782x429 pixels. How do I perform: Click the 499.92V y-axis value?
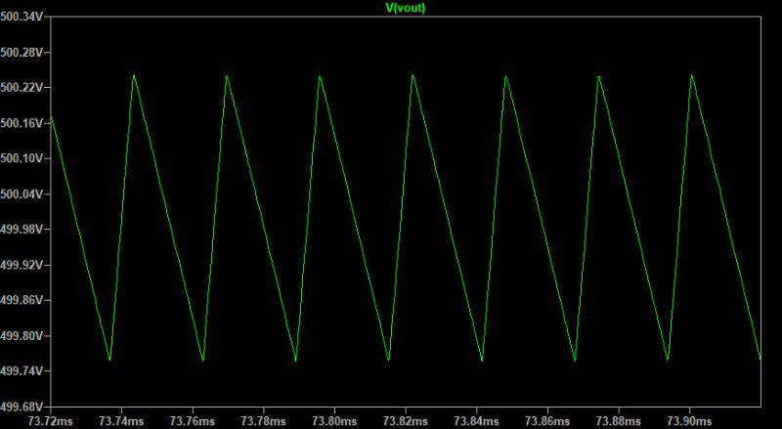click(22, 265)
